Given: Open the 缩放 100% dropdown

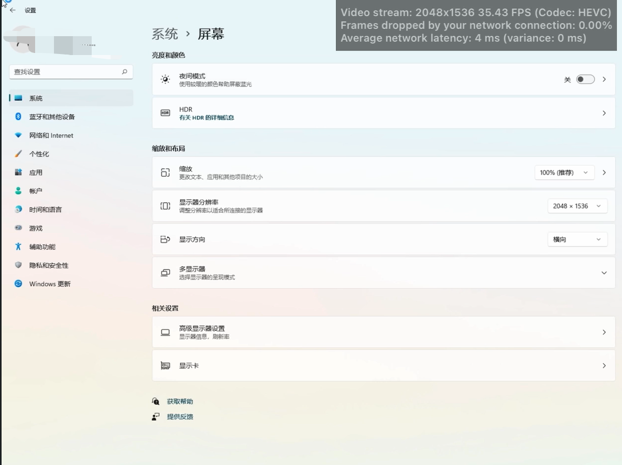Looking at the screenshot, I should 564,172.
